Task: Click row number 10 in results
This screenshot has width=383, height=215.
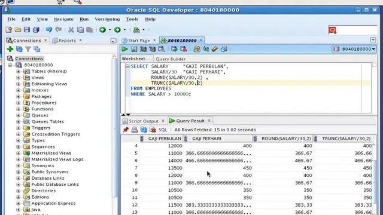Action: 134,190
